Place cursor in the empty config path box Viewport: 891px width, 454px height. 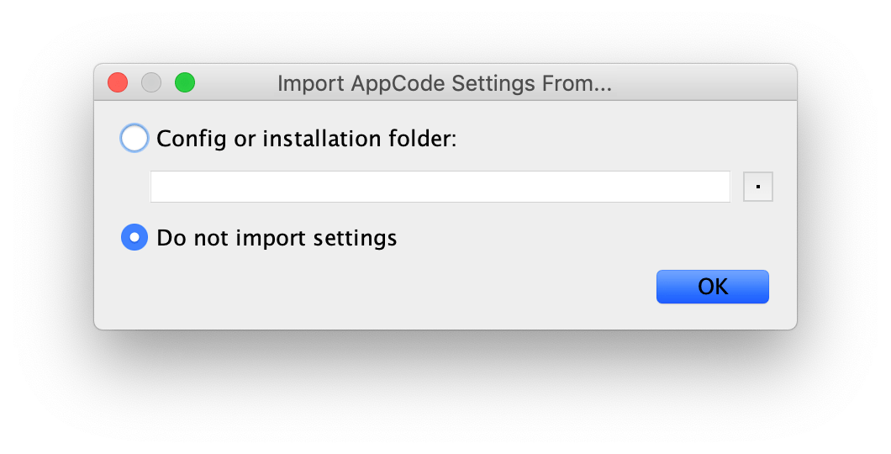coord(440,187)
